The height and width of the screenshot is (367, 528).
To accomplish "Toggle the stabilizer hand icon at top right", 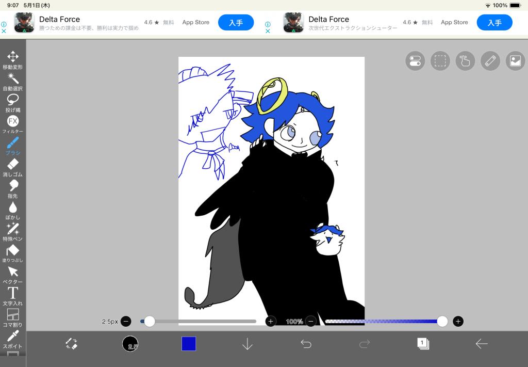I will click(465, 61).
